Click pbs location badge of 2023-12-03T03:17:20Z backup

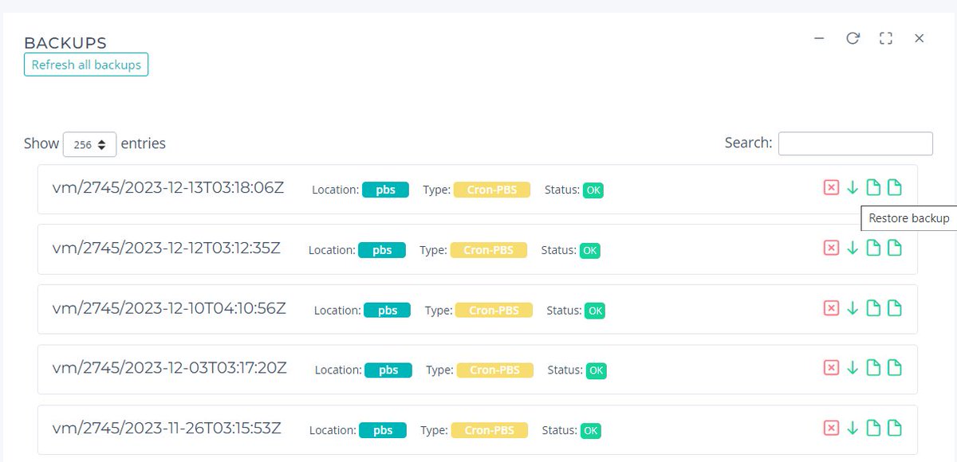click(x=388, y=370)
